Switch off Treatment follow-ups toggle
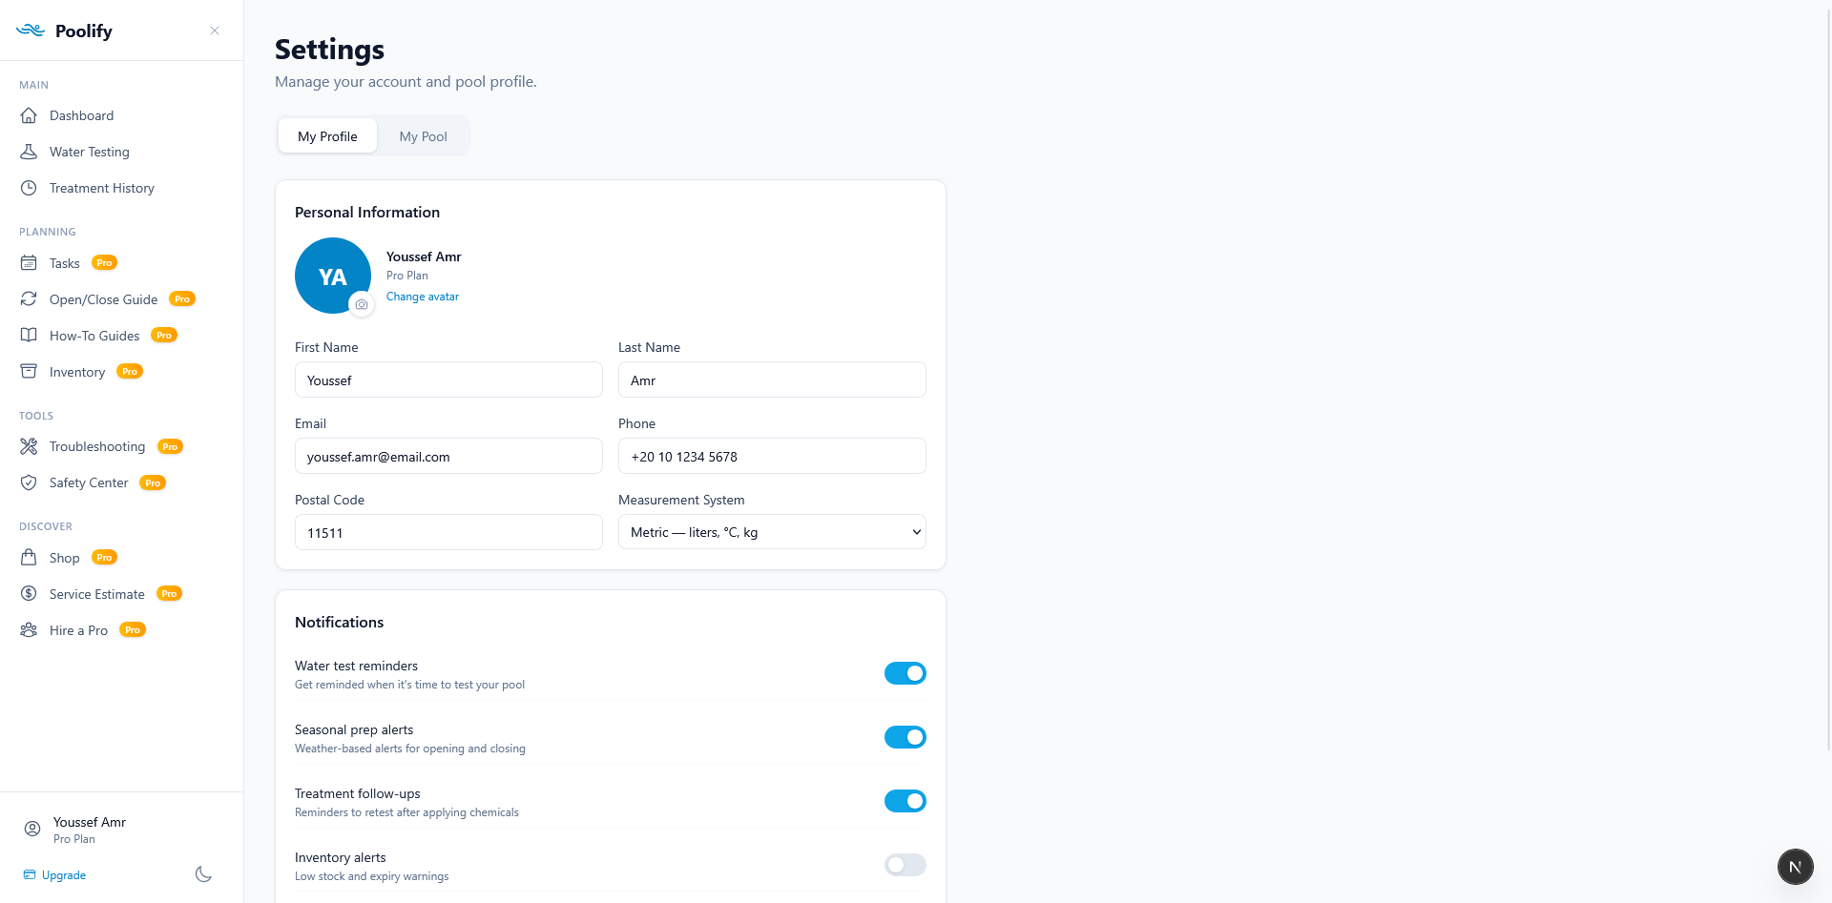The height and width of the screenshot is (903, 1832). point(905,801)
